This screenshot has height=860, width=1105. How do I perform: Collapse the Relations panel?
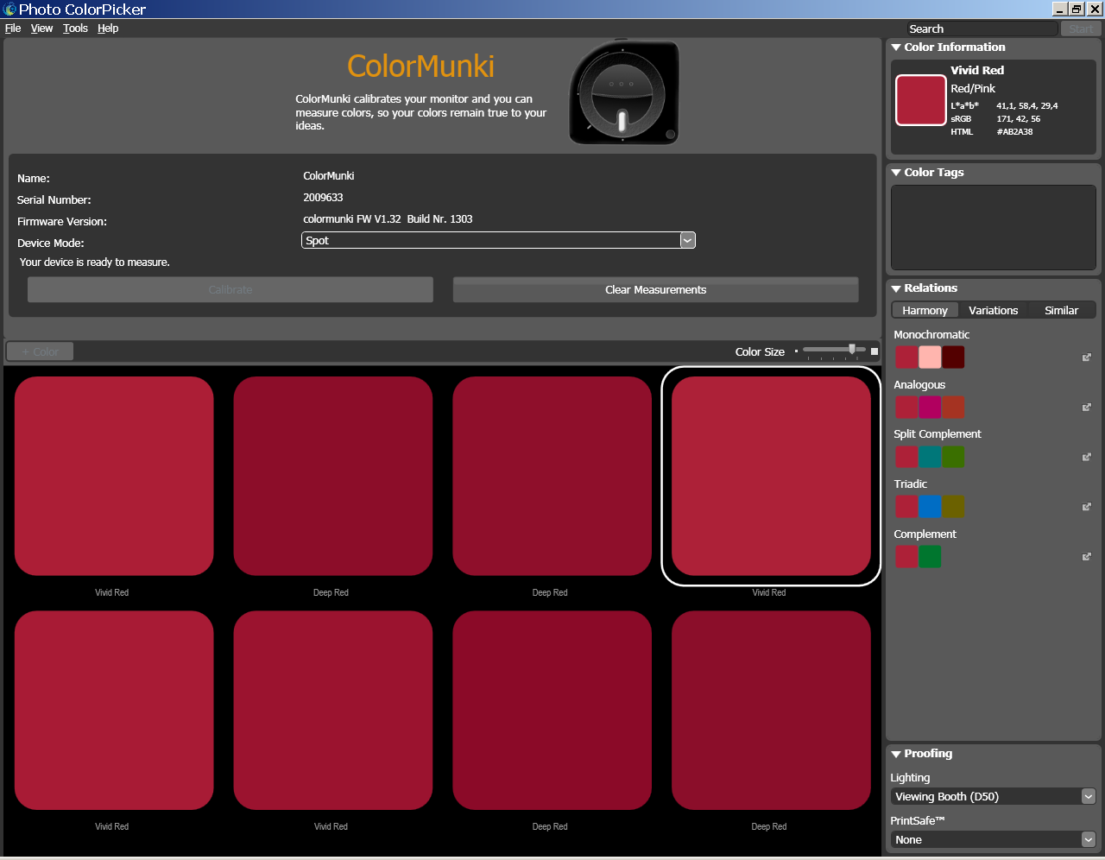[x=896, y=288]
